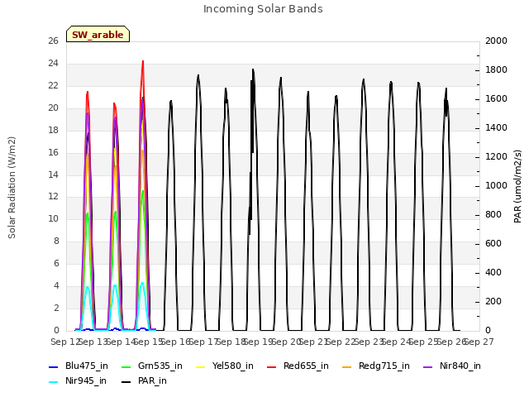Click the yellow Yel580_in legend swatch

click(x=200, y=367)
